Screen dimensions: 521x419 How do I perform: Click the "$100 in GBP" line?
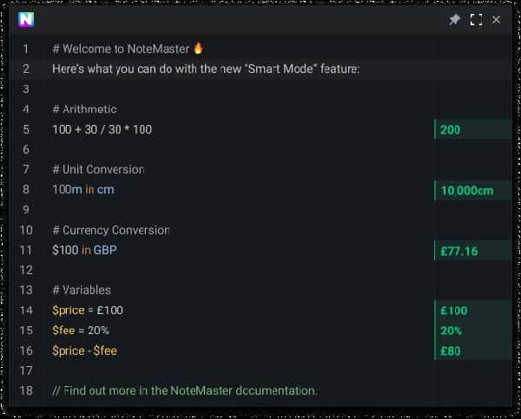pos(84,251)
